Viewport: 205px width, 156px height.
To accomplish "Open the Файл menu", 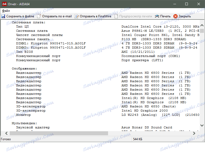I will 6,11.
